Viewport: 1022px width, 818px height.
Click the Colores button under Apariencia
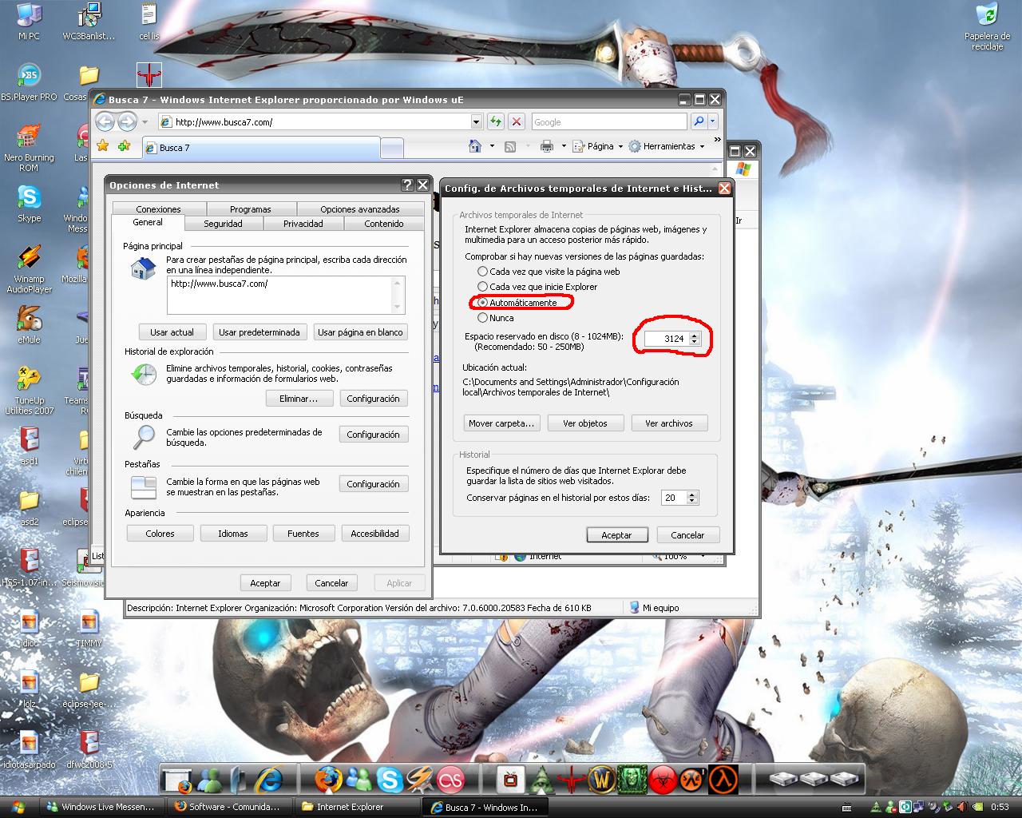pyautogui.click(x=160, y=534)
